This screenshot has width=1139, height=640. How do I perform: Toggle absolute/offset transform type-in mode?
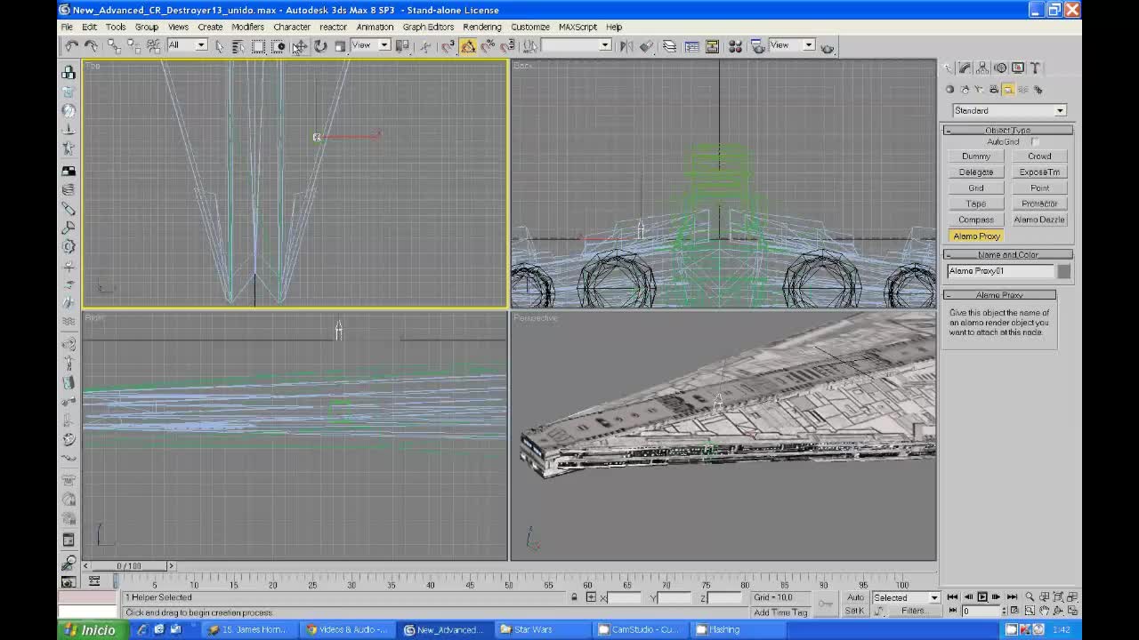pyautogui.click(x=591, y=597)
